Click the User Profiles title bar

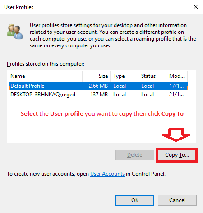tap(96, 7)
